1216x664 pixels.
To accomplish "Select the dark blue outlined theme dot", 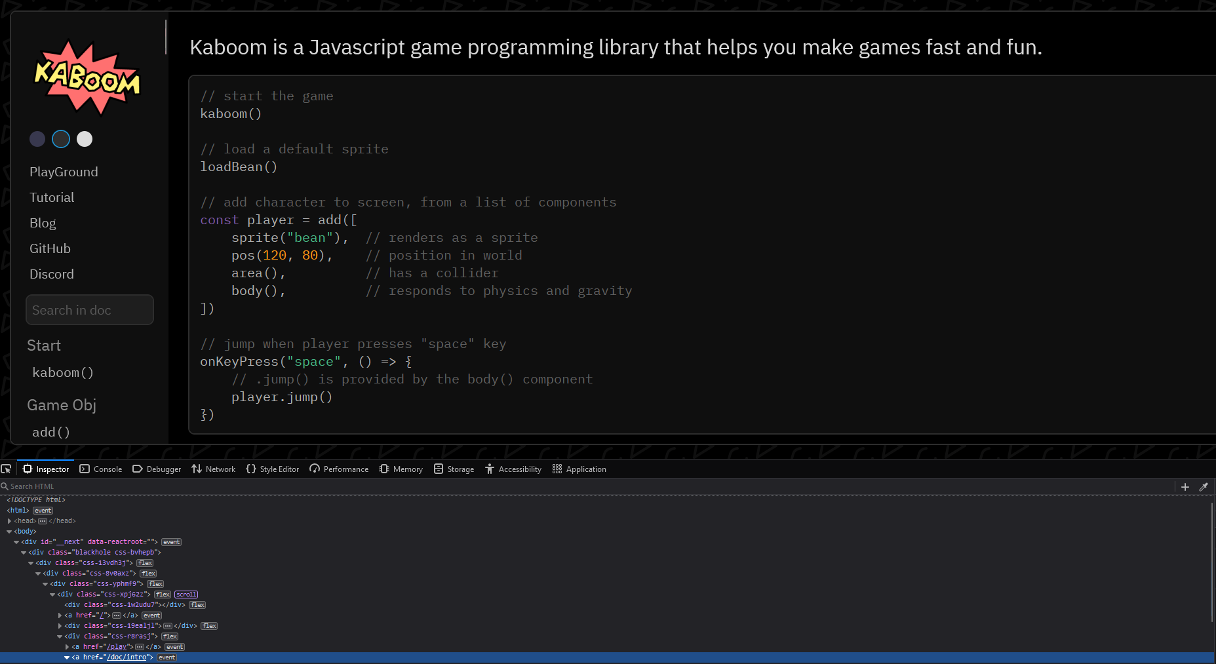I will 61,139.
